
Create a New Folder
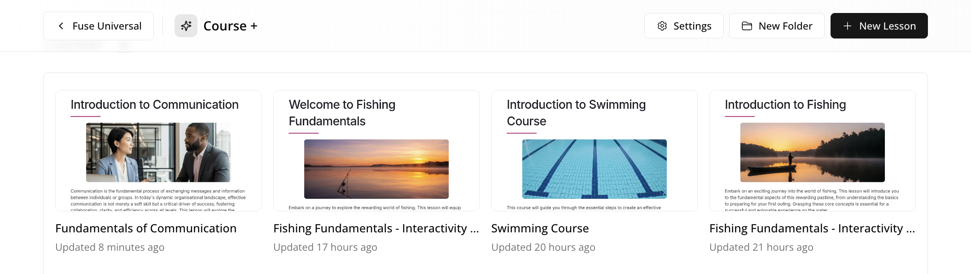(777, 26)
